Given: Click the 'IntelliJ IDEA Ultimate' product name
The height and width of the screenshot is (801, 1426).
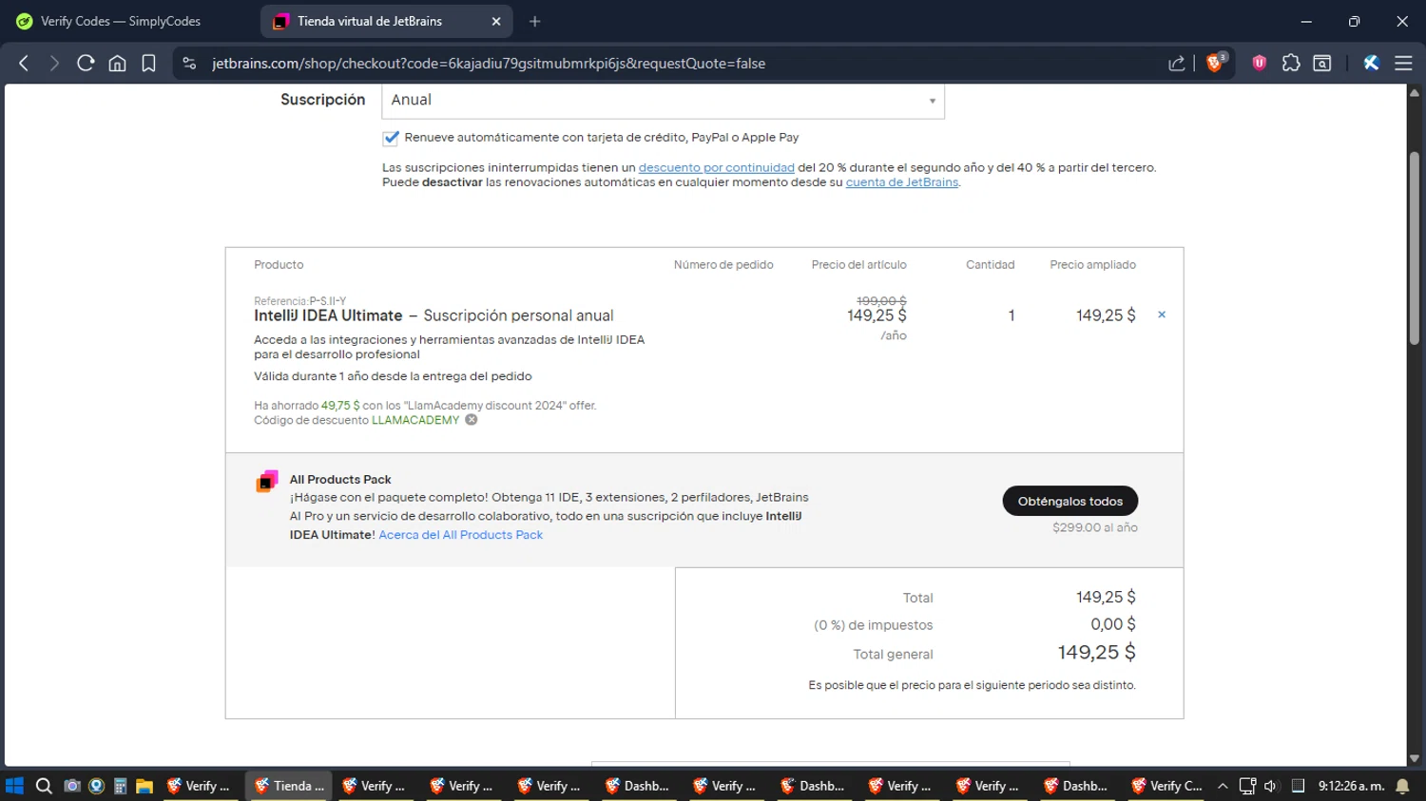Looking at the screenshot, I should (328, 315).
